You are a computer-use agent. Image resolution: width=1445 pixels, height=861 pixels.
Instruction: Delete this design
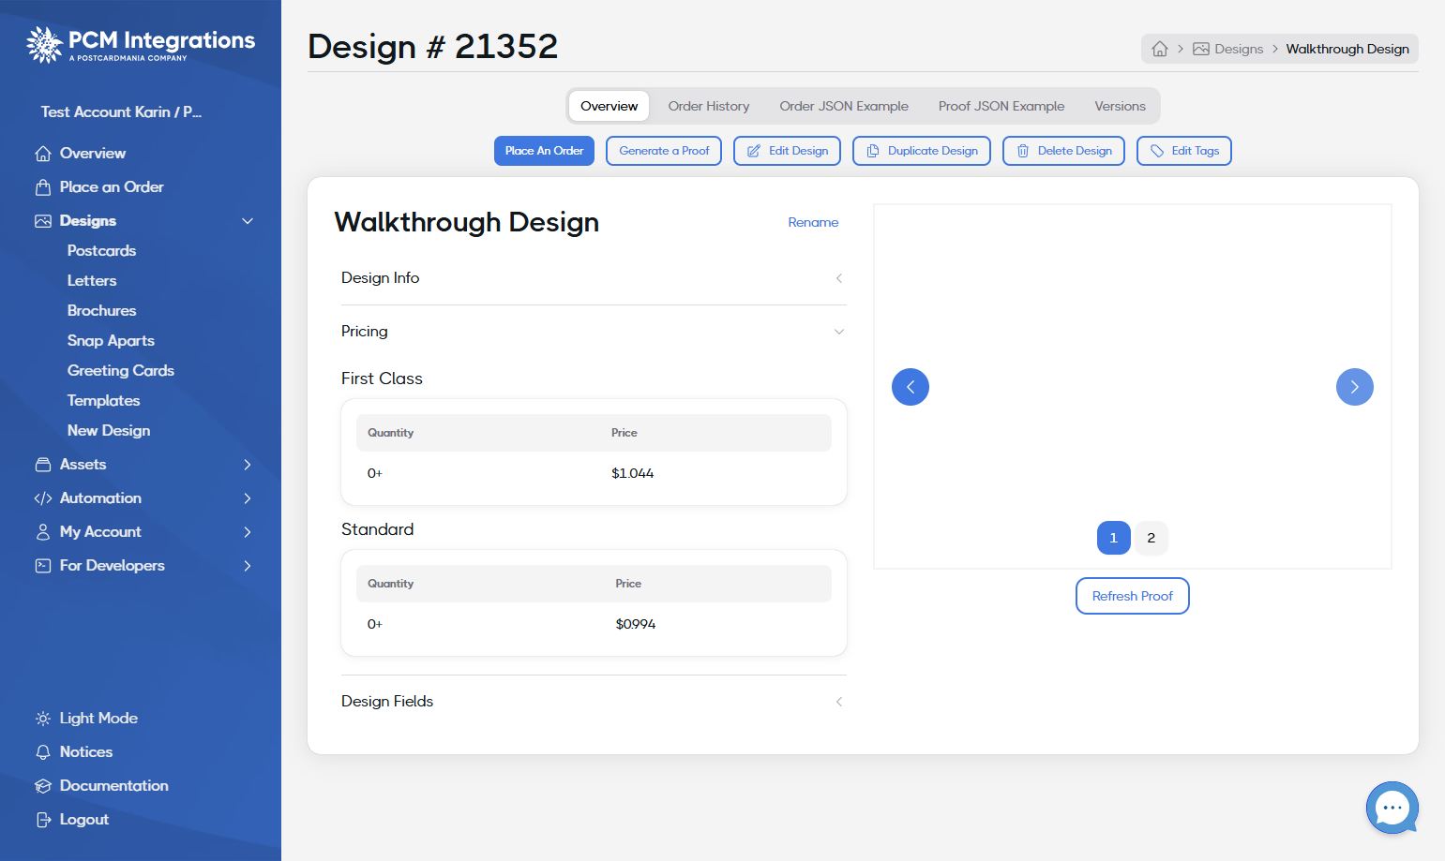point(1063,151)
